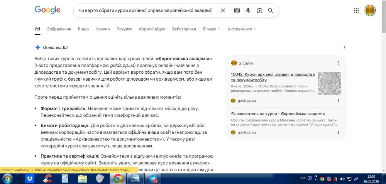386x184 pixels.
Task: Clear the search query with the X icon
Action: point(223,10)
